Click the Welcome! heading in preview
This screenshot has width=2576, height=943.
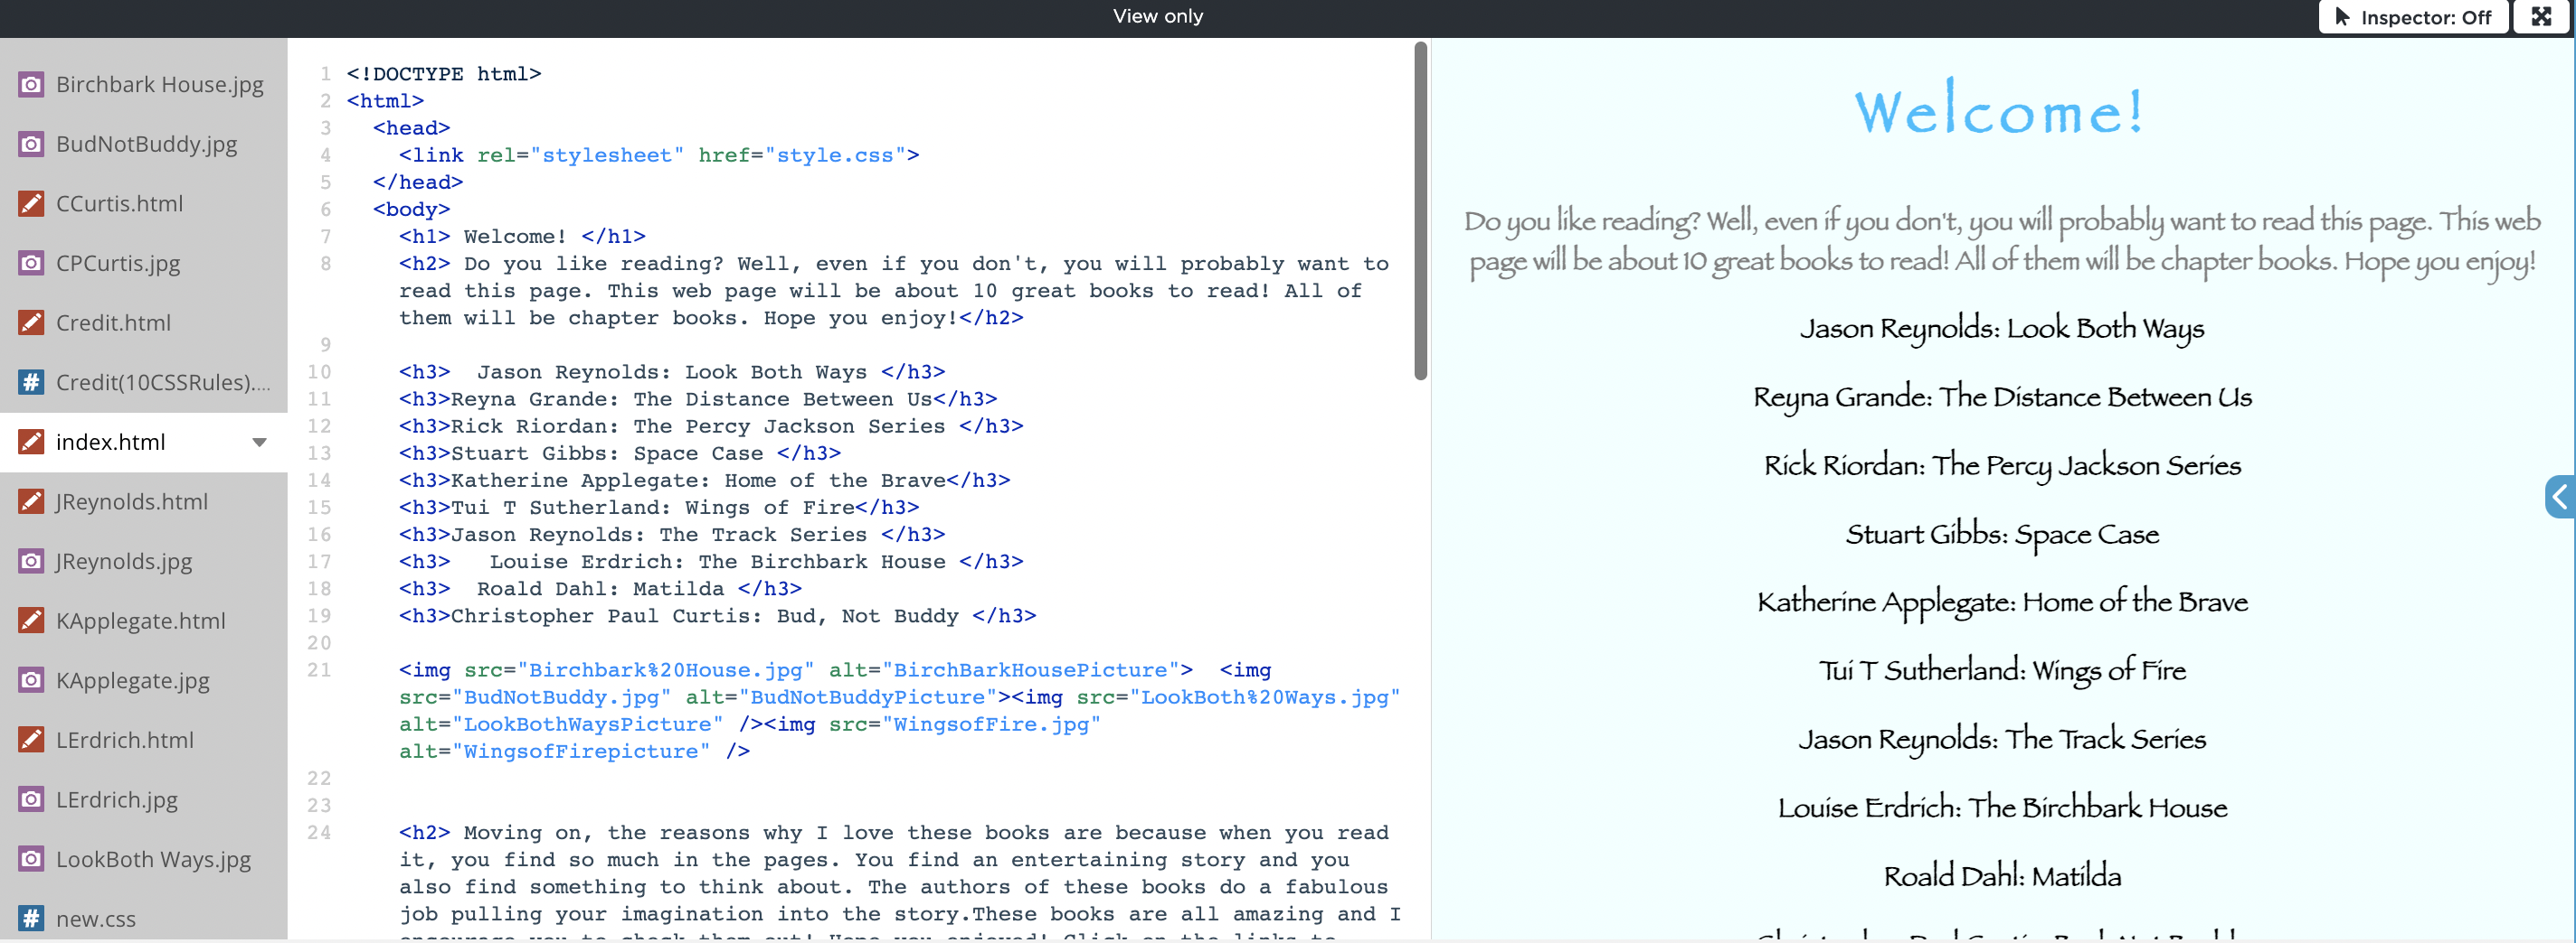point(2000,111)
